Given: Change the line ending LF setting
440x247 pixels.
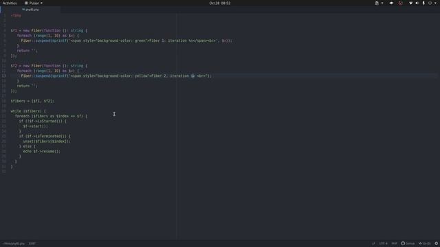Looking at the screenshot, I should tap(373, 244).
